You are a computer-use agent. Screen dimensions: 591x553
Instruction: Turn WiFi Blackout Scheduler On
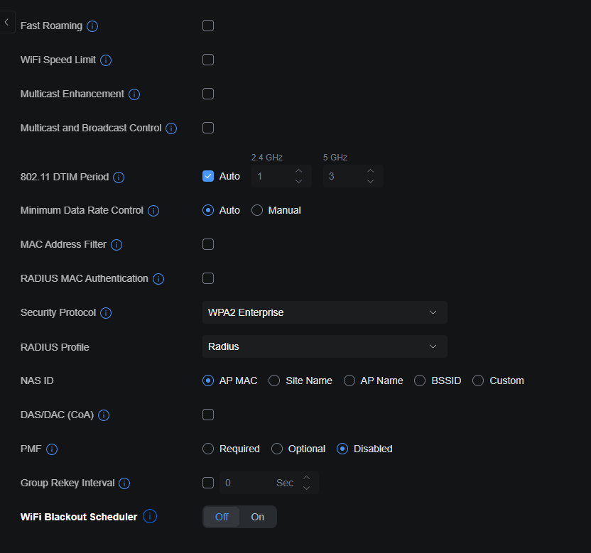point(258,517)
